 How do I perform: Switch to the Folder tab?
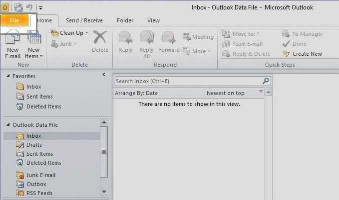(125, 20)
